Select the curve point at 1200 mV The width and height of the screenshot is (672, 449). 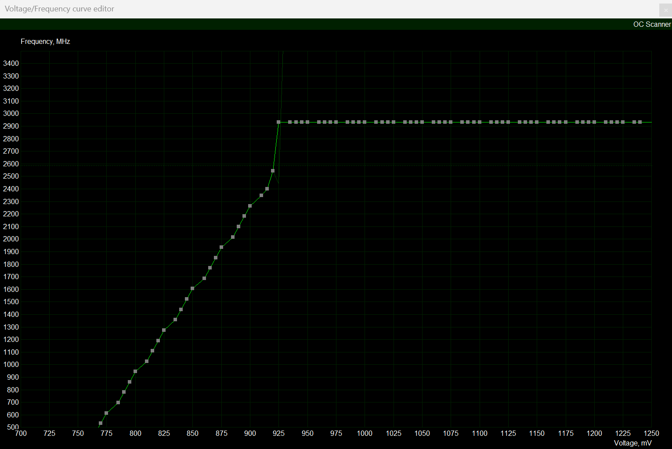coord(594,122)
